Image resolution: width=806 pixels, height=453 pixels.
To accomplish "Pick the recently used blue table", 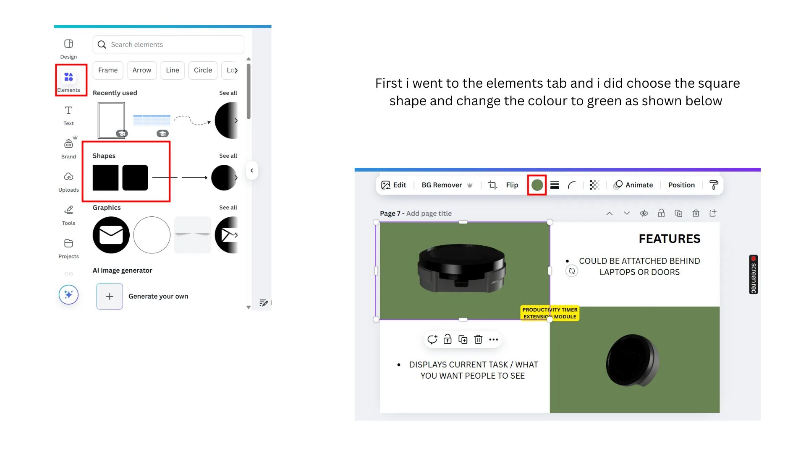I will (152, 120).
